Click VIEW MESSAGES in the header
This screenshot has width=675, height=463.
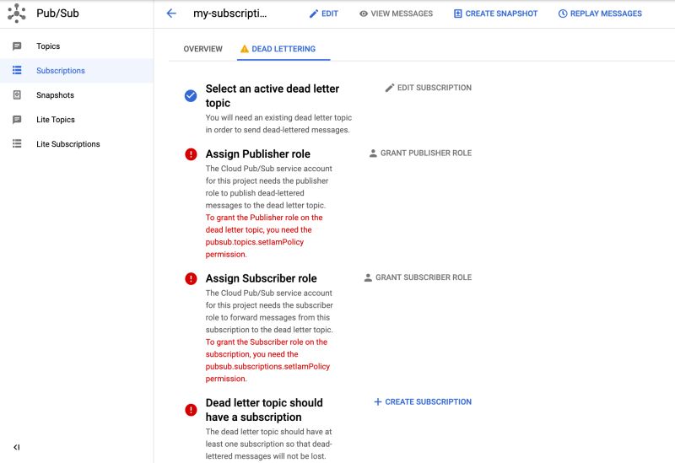[x=396, y=13]
